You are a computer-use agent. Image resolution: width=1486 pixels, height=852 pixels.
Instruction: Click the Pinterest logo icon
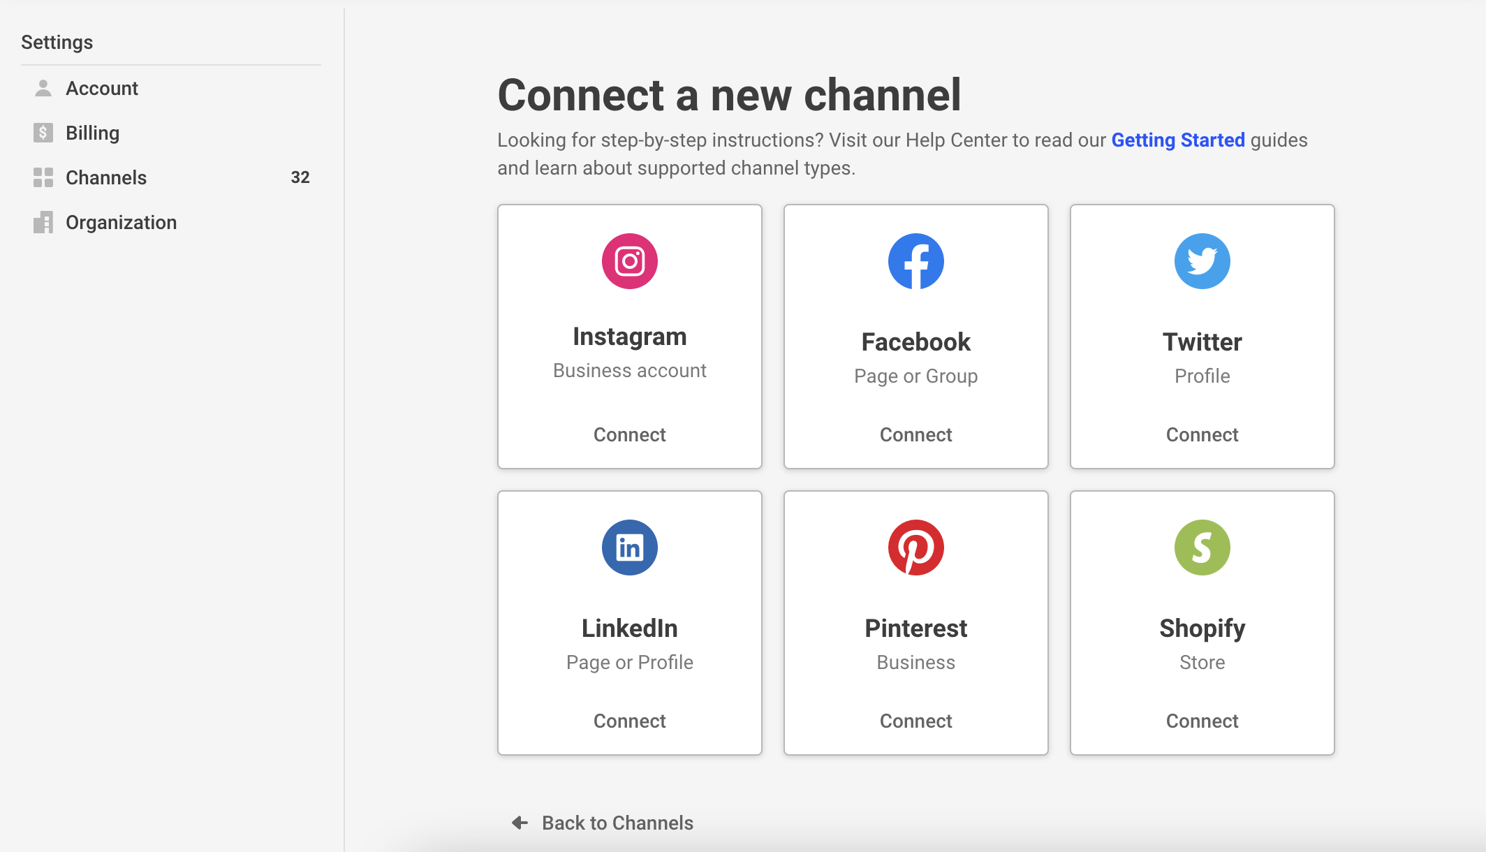[915, 548]
